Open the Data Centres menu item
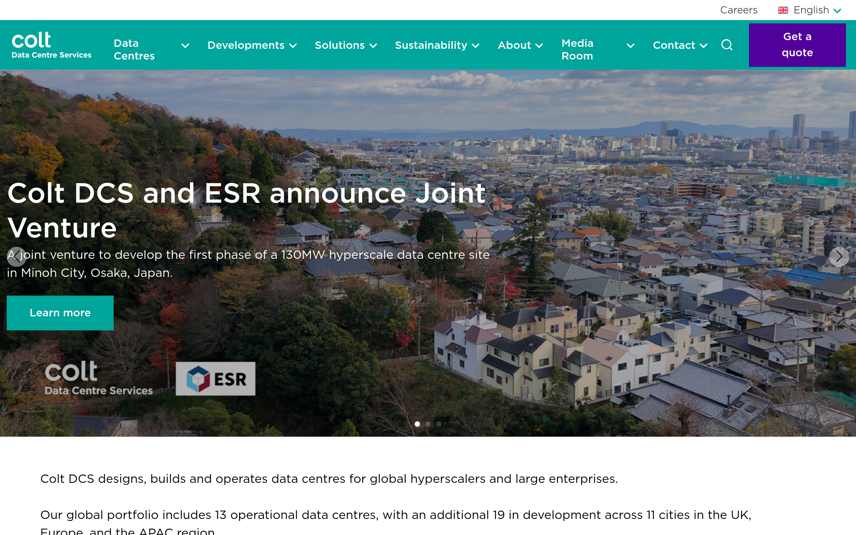Viewport: 856px width, 535px height. [x=134, y=49]
